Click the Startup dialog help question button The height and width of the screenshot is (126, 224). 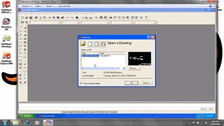tap(148, 37)
